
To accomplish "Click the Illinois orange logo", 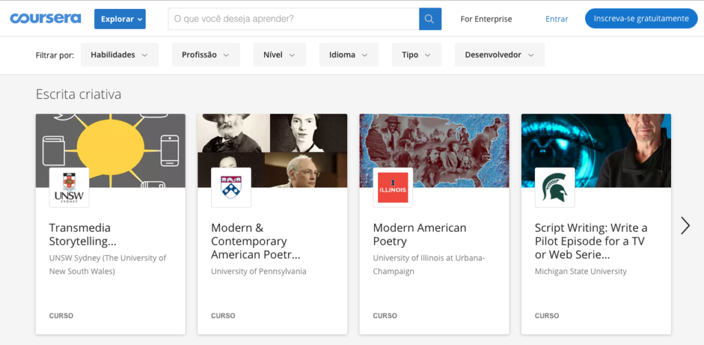I will click(x=393, y=188).
